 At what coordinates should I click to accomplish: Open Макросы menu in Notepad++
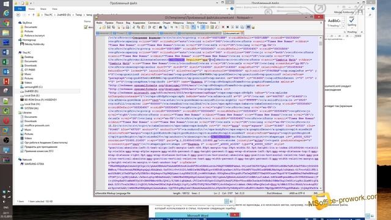tap(178, 23)
